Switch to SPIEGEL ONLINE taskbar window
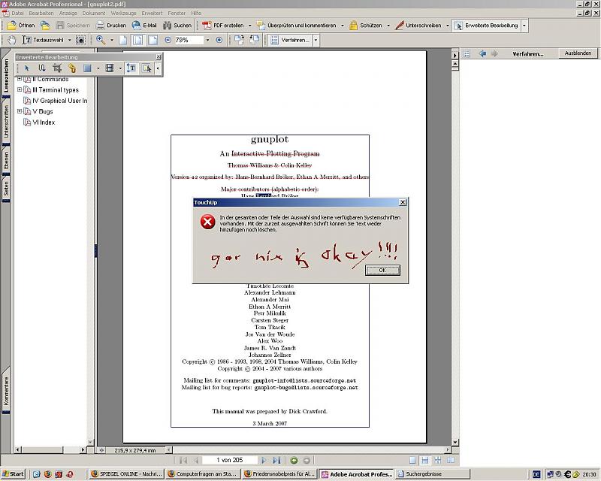Image resolution: width=601 pixels, height=481 pixels. (x=126, y=474)
